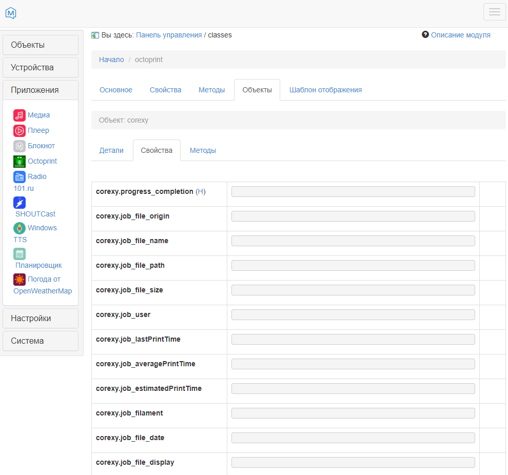Expand the Настройки sidebar section
This screenshot has height=475, width=508.
(x=41, y=319)
